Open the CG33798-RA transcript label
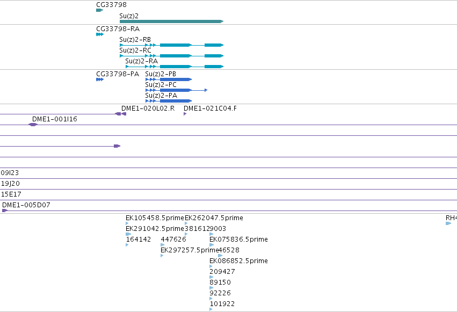457x312 pixels. pos(118,29)
